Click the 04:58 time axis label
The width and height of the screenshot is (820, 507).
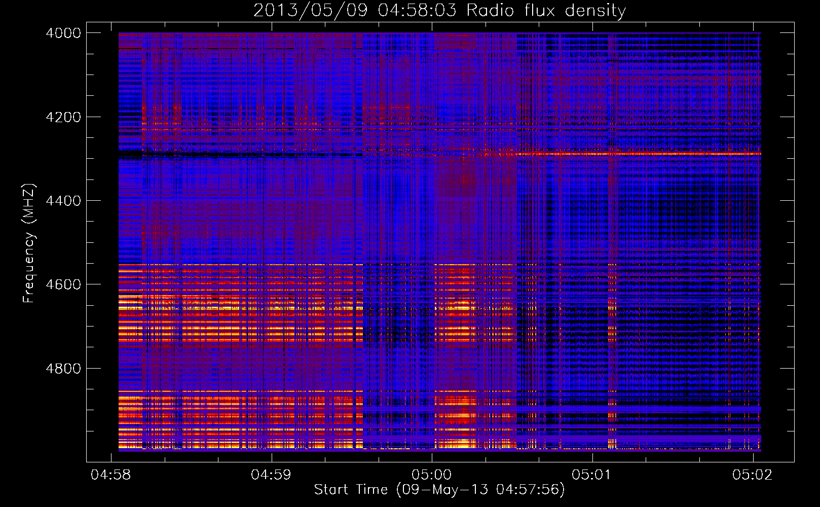(110, 475)
